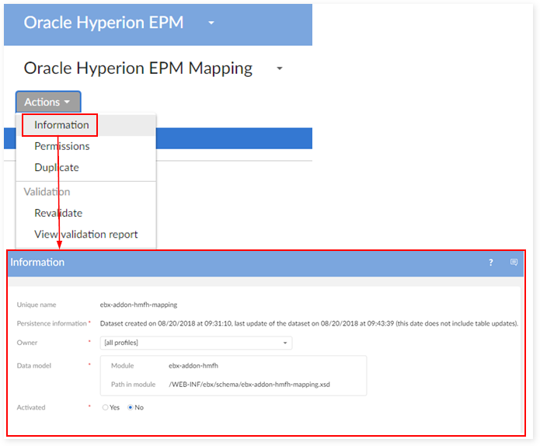Open the help question mark icon
540x446 pixels.
pos(491,263)
